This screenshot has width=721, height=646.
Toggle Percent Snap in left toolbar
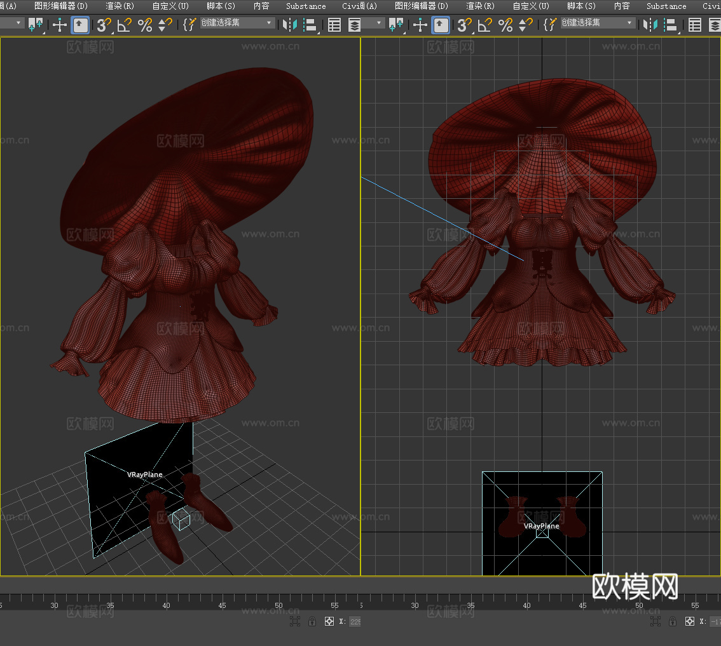coord(145,25)
